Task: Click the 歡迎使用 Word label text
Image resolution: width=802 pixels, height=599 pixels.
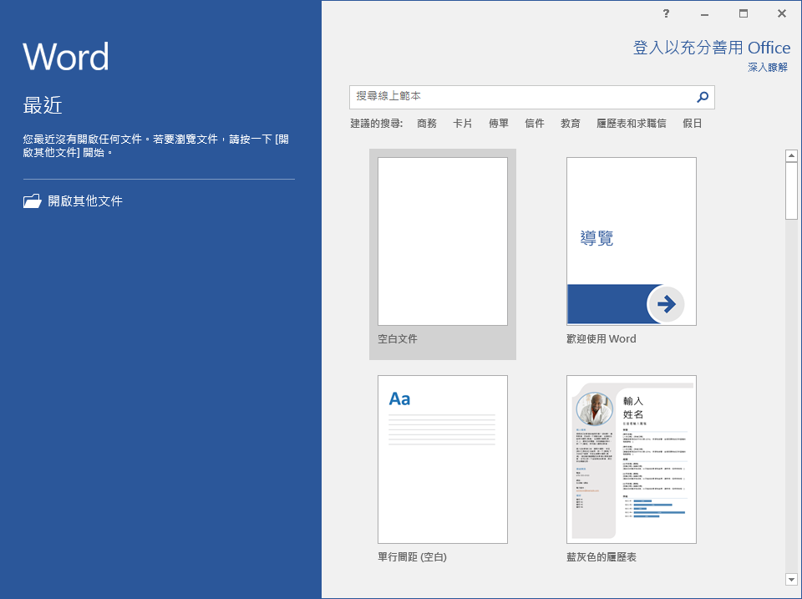Action: 601,339
